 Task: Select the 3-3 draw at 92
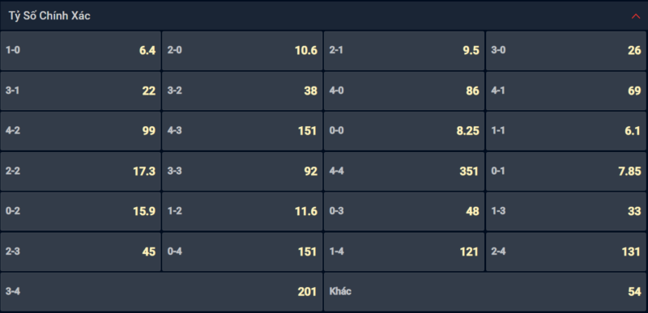tap(242, 171)
